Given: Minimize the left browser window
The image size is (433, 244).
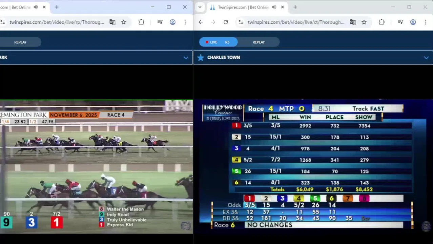Looking at the screenshot, I should (x=152, y=7).
